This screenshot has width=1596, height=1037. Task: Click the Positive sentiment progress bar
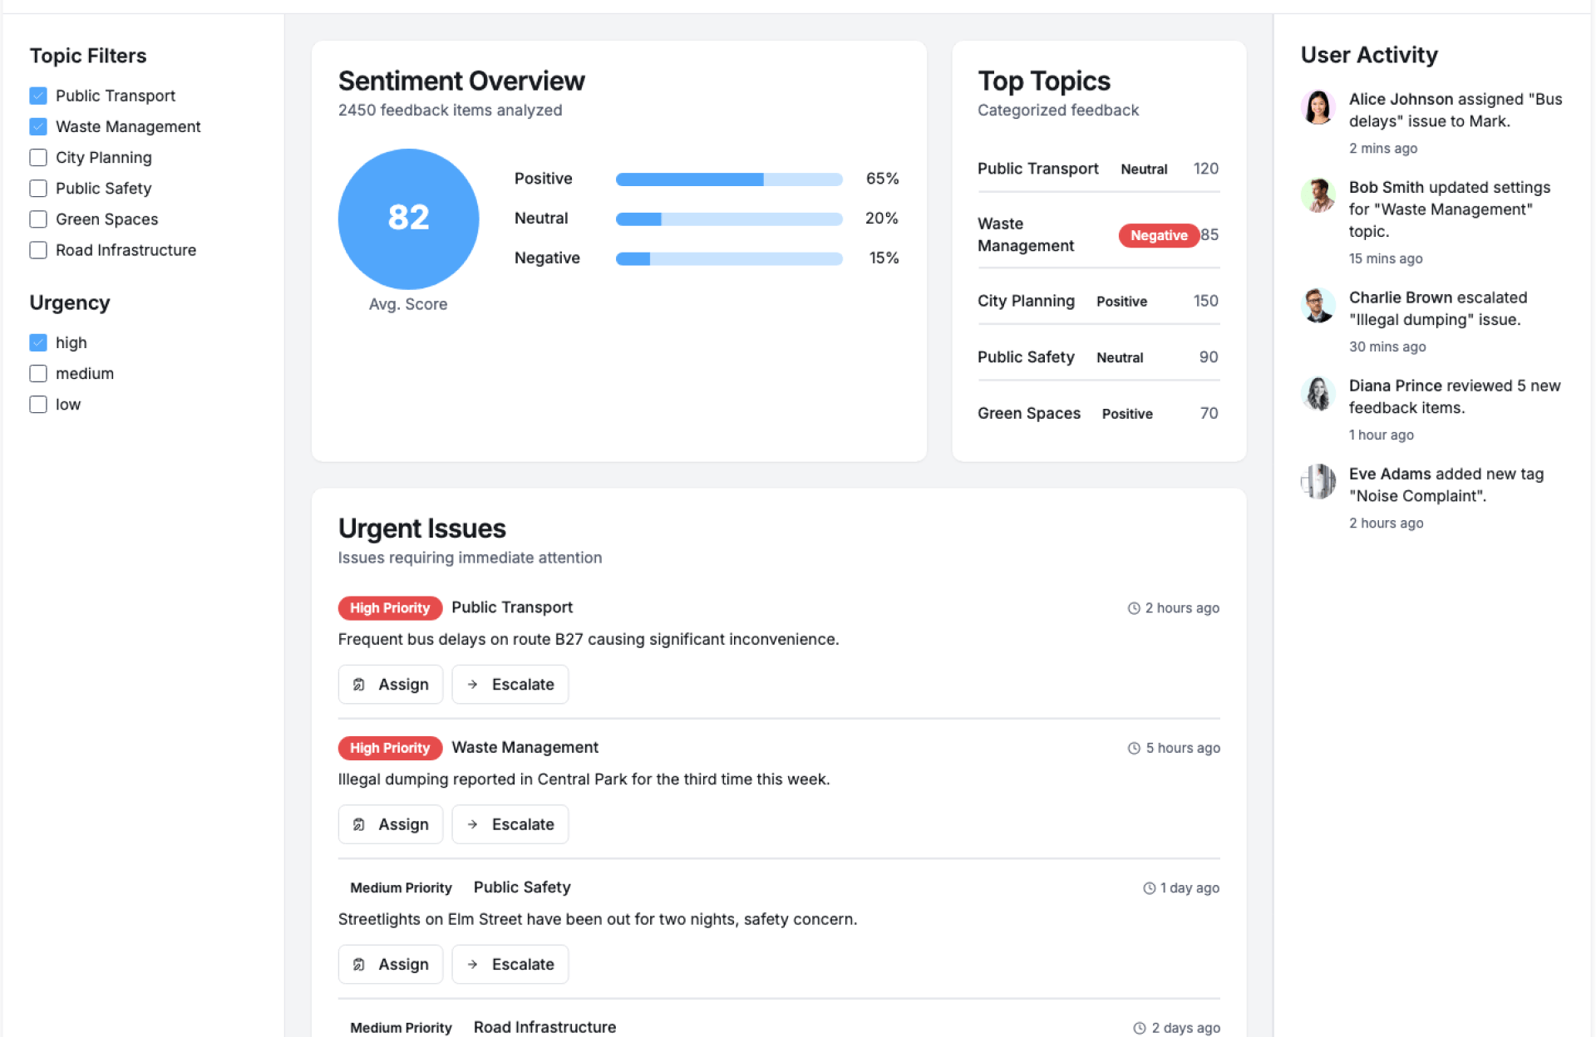728,179
